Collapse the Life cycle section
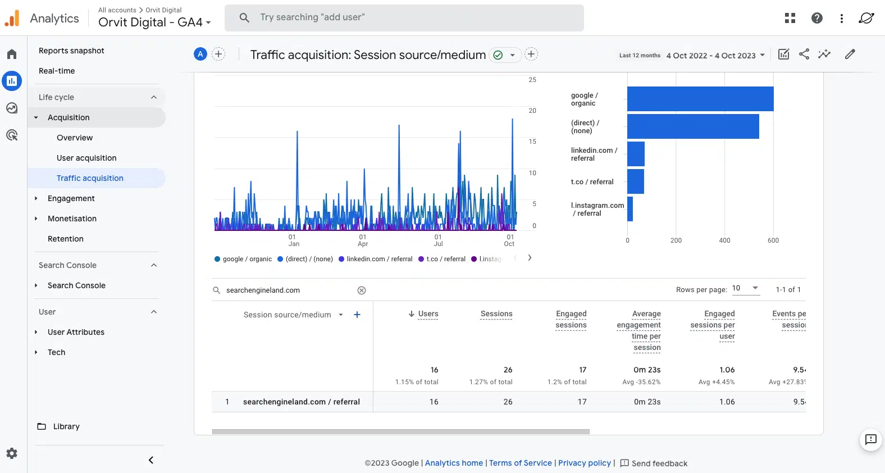Viewport: 885px width, 473px height. point(153,97)
